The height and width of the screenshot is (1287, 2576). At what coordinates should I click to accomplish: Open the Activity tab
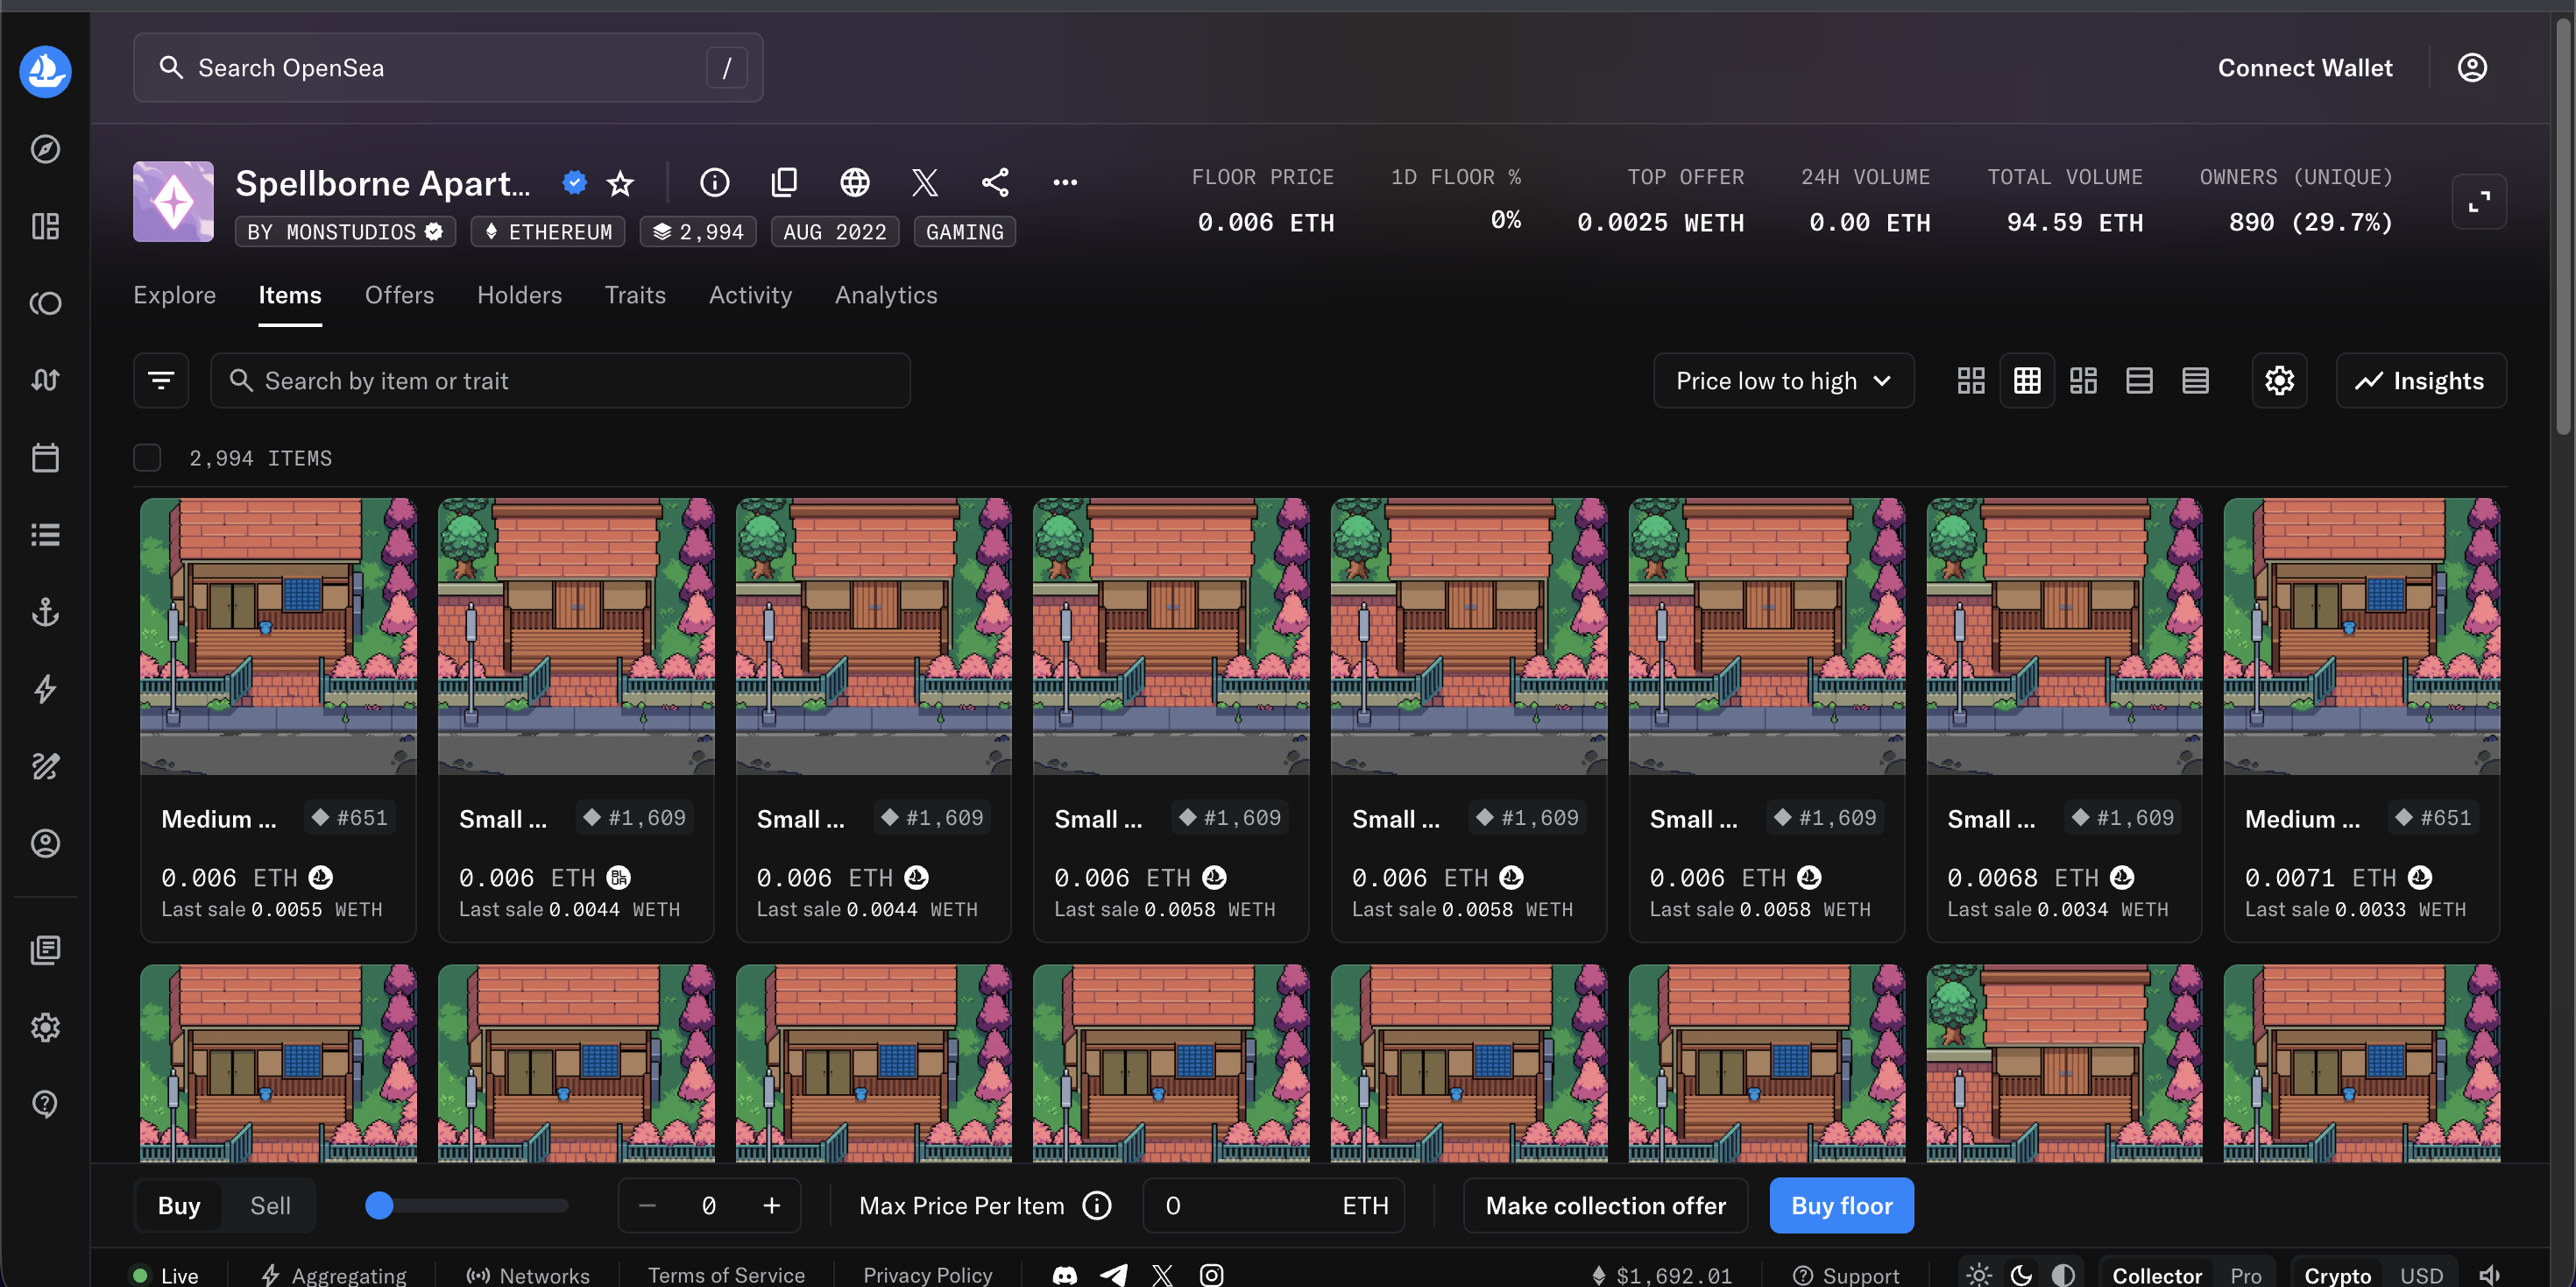point(750,295)
